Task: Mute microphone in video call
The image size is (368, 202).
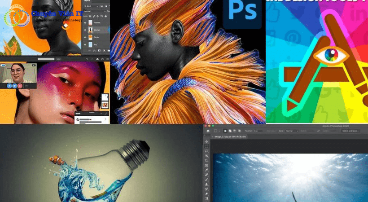Action: (9, 86)
